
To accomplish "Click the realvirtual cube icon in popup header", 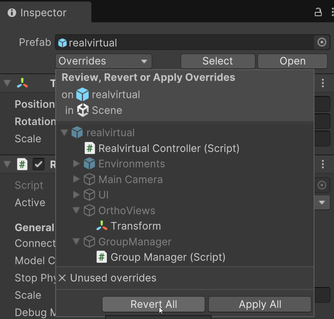I will click(x=83, y=95).
